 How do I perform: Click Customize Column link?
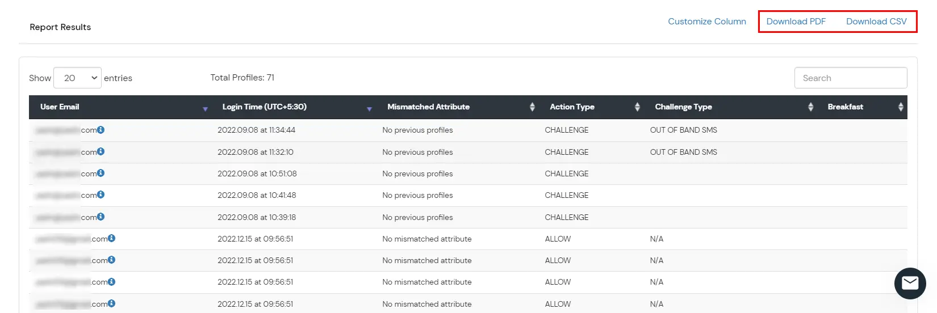tap(707, 22)
